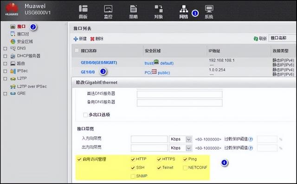The width and height of the screenshot is (297, 184).
Task: Click the L2TP sidebar icon
Action: pyautogui.click(x=13, y=78)
